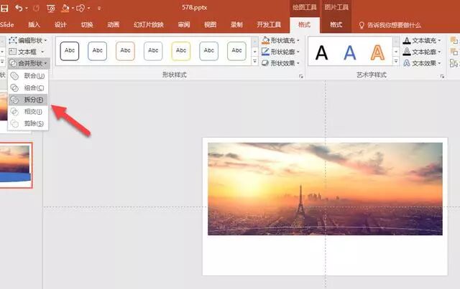The height and width of the screenshot is (289, 460).
Task: Choose 组合(C) from merge shapes menu
Action: click(28, 87)
